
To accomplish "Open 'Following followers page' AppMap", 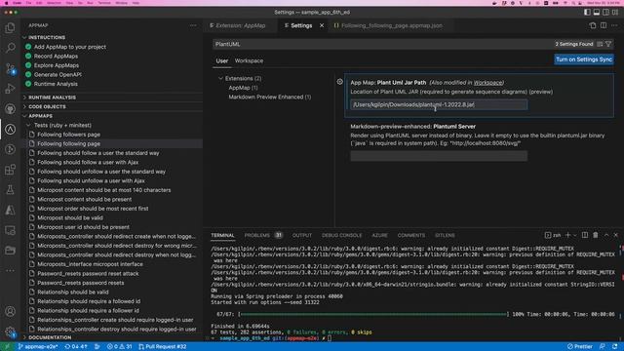I will coord(68,135).
